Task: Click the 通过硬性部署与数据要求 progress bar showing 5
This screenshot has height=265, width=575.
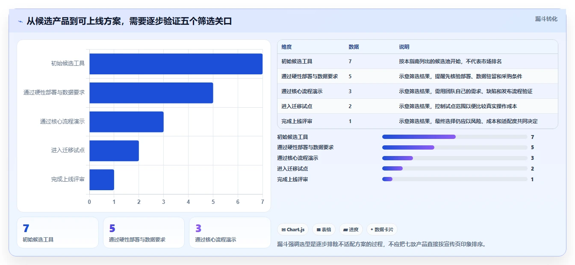Action: coord(455,147)
